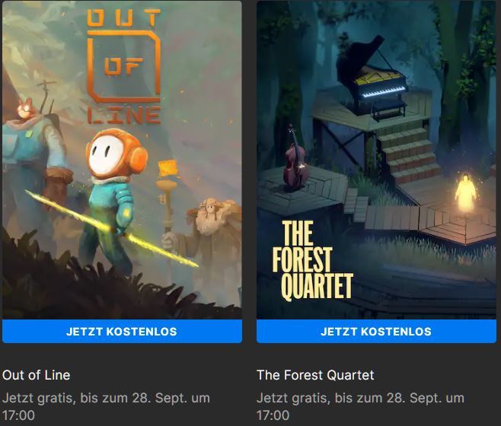
Task: Select the glowing yellow spirit figure
Action: tap(465, 193)
